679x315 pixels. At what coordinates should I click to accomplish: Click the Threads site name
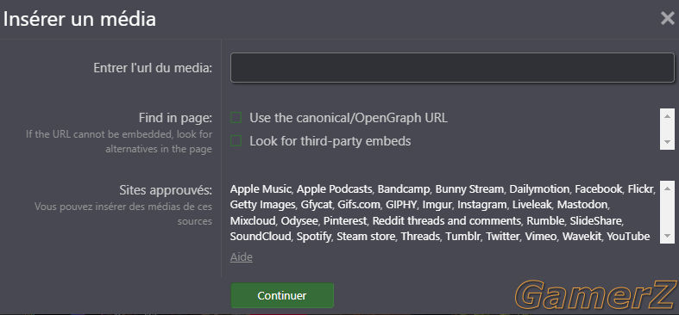[420, 237]
